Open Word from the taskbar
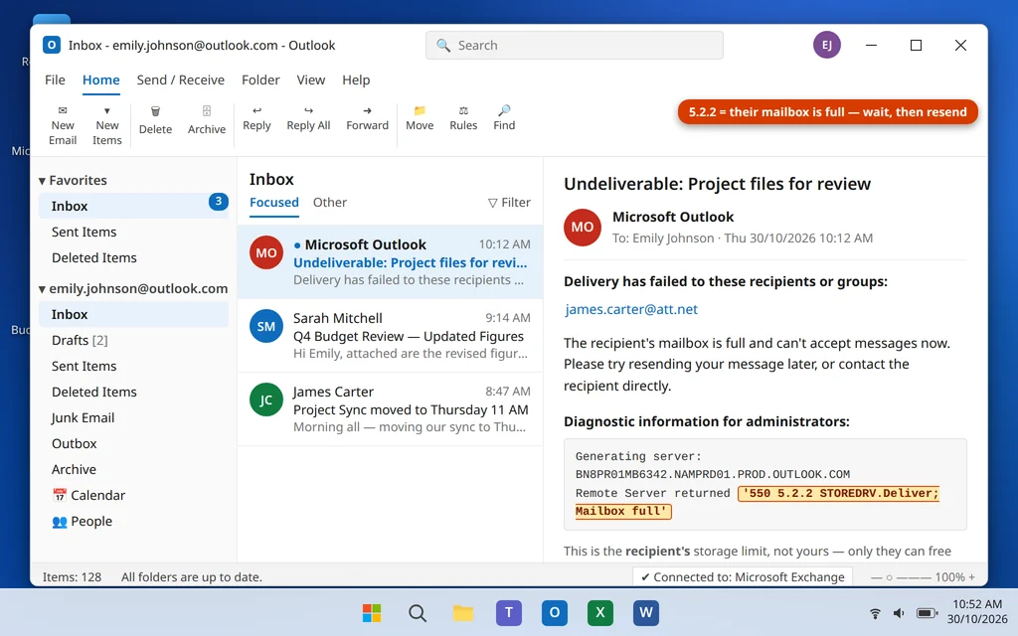Screen dimensions: 1018x636 (x=646, y=612)
